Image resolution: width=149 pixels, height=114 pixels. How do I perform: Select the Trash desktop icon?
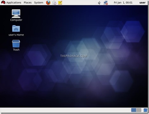click(16, 46)
